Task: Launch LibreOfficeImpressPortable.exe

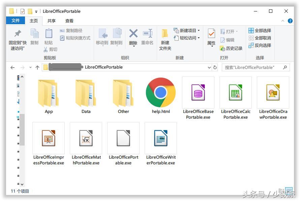Action: point(49,138)
